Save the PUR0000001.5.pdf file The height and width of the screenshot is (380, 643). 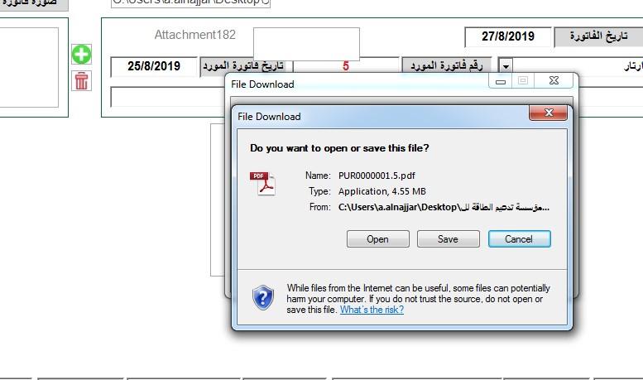(x=448, y=238)
